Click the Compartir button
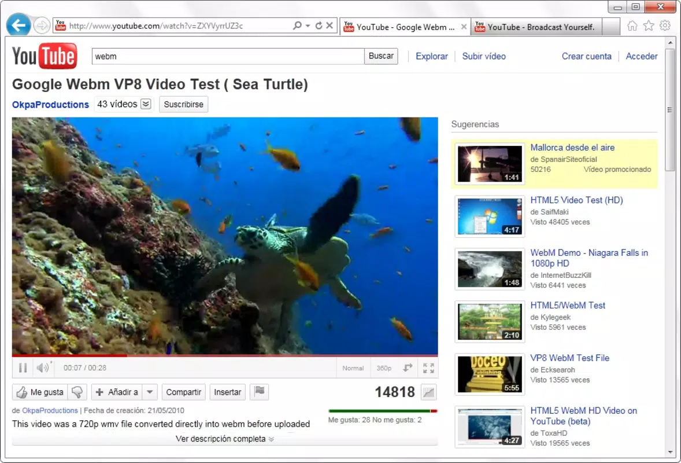Image resolution: width=681 pixels, height=463 pixels. [183, 392]
